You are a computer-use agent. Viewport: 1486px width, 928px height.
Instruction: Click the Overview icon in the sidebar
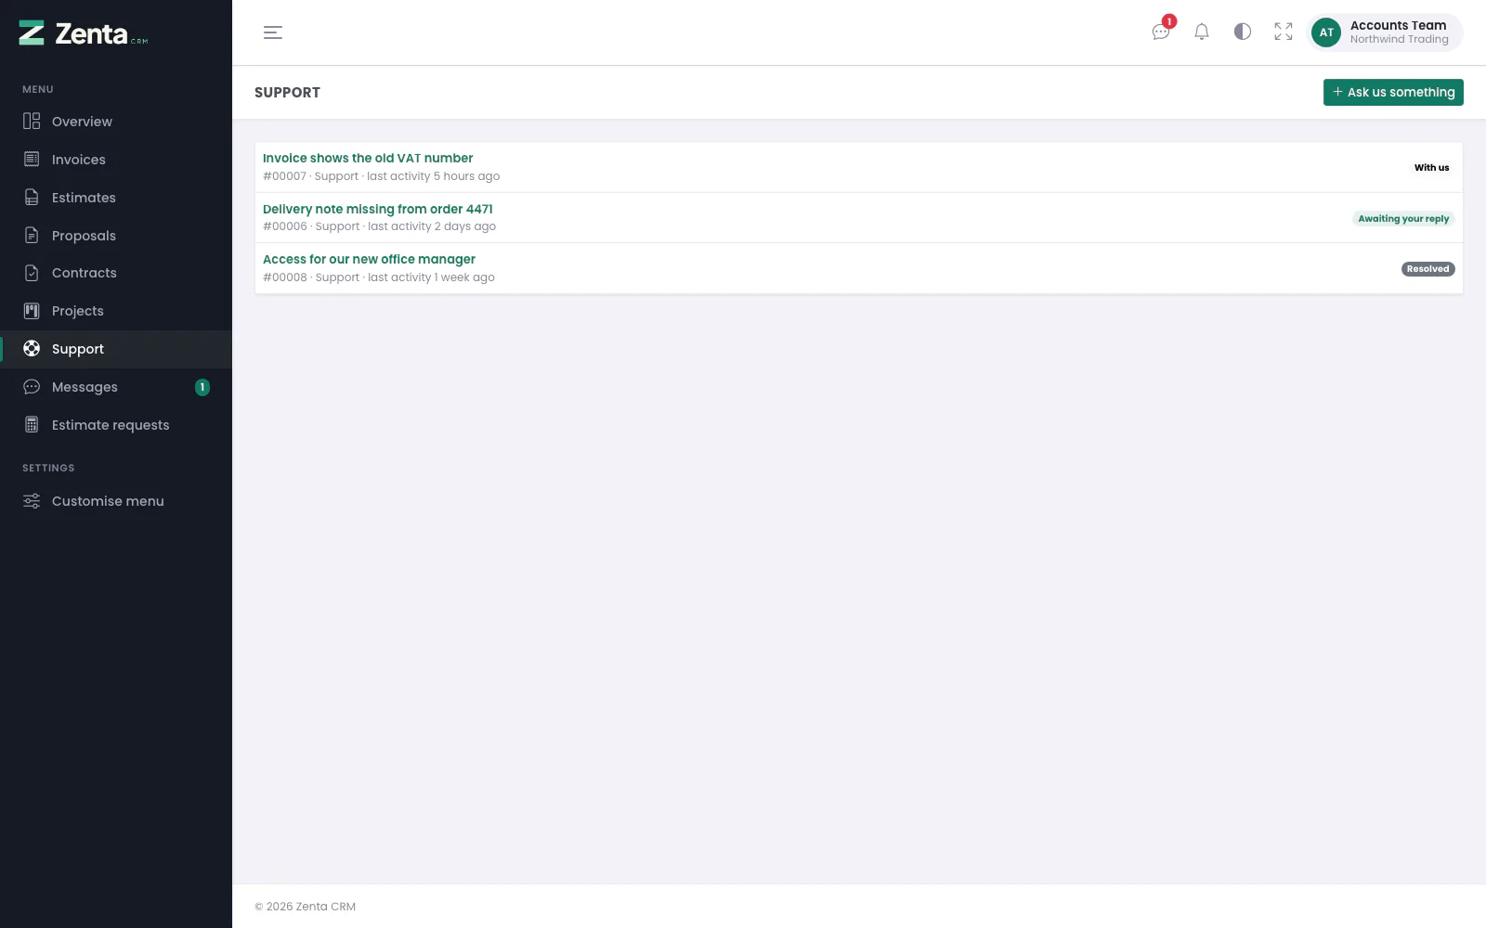tap(32, 122)
